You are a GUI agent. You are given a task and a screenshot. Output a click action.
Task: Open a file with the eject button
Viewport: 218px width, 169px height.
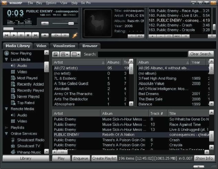(45, 35)
